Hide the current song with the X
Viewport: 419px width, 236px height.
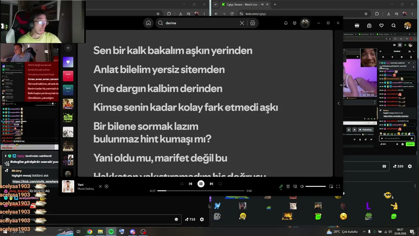coord(100,187)
